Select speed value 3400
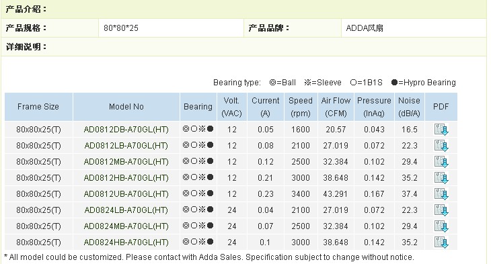The width and height of the screenshot is (491, 264). (301, 194)
